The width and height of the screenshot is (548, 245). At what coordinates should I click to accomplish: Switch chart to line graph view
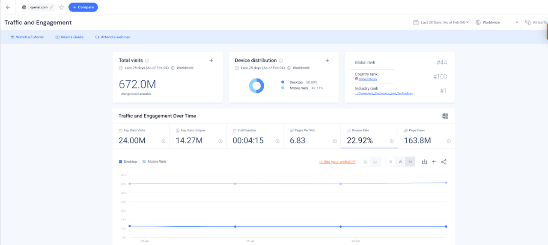[x=375, y=162]
